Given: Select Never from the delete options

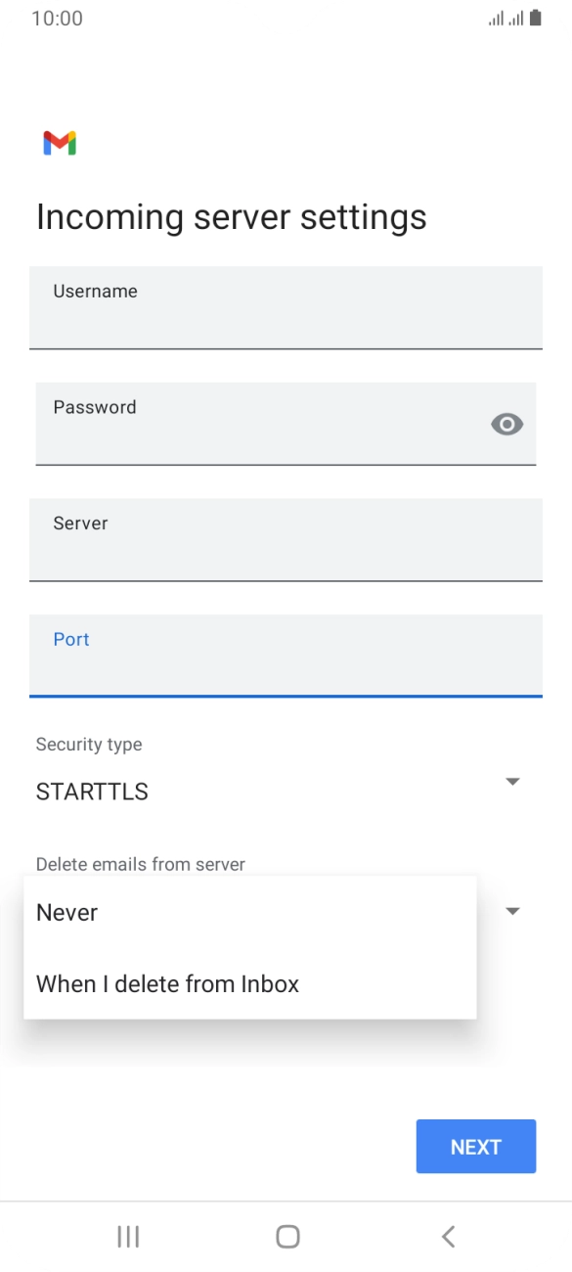Looking at the screenshot, I should point(66,912).
